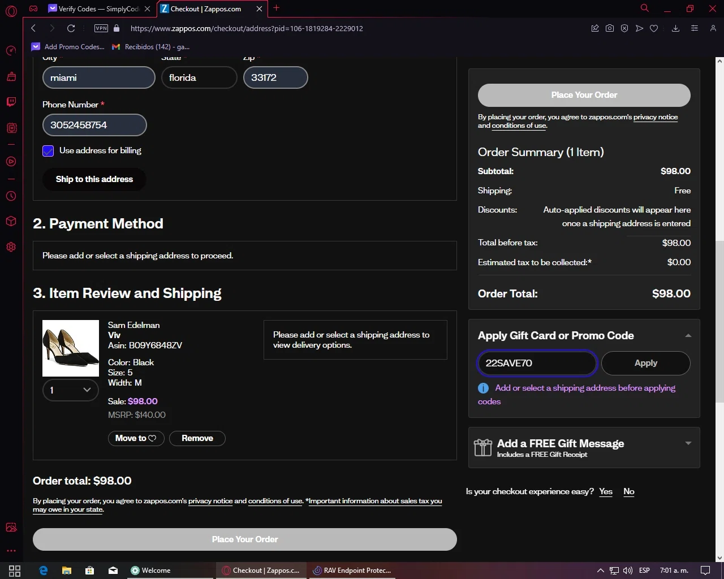View site security padlock info

[x=117, y=28]
